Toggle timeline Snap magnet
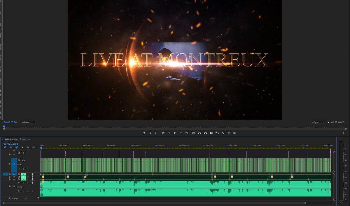This screenshot has height=206, width=350. (11, 147)
